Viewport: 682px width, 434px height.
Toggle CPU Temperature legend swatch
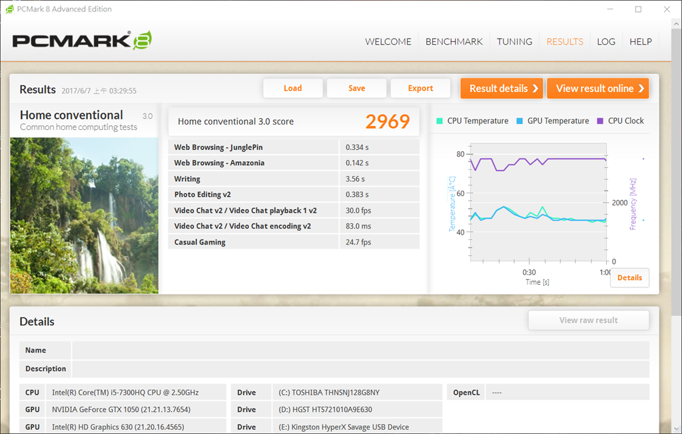(440, 121)
